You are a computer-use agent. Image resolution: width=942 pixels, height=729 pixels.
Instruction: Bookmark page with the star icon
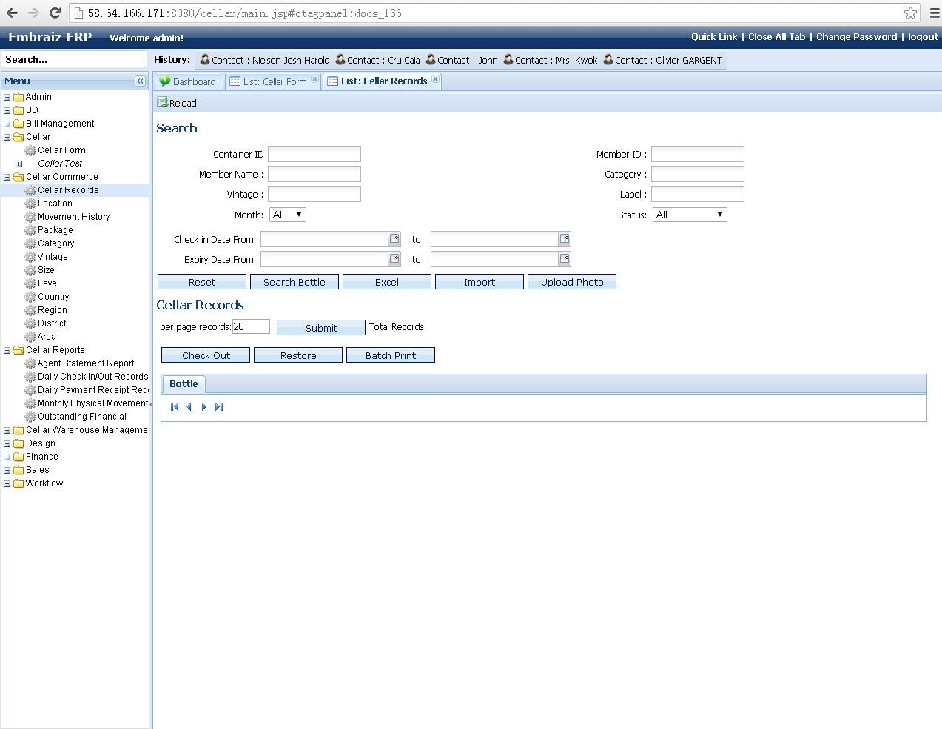tap(910, 13)
